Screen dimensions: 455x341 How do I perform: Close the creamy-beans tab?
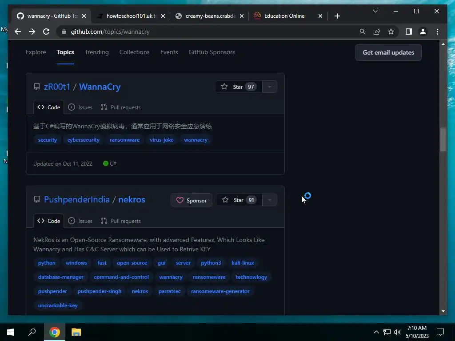(242, 16)
